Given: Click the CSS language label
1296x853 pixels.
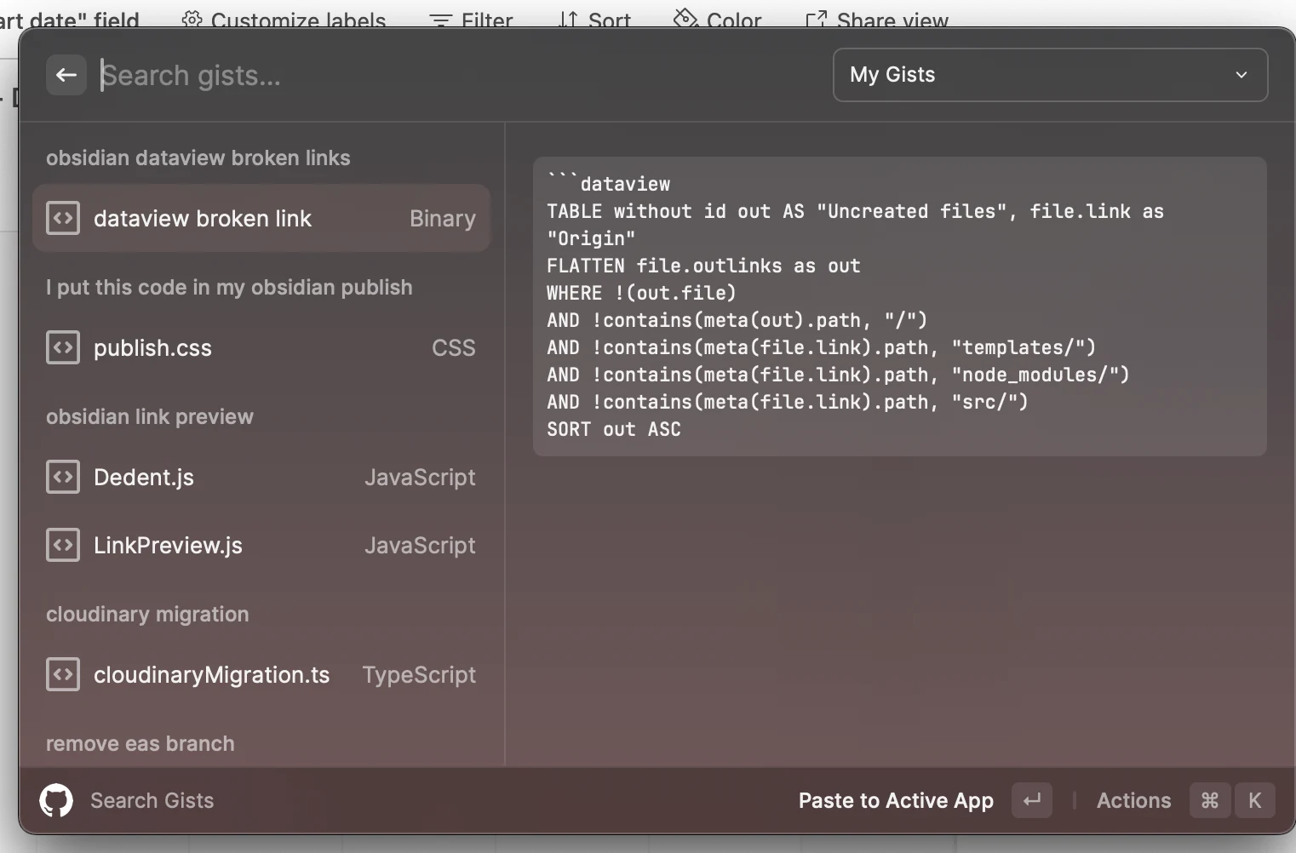Looking at the screenshot, I should pyautogui.click(x=454, y=347).
